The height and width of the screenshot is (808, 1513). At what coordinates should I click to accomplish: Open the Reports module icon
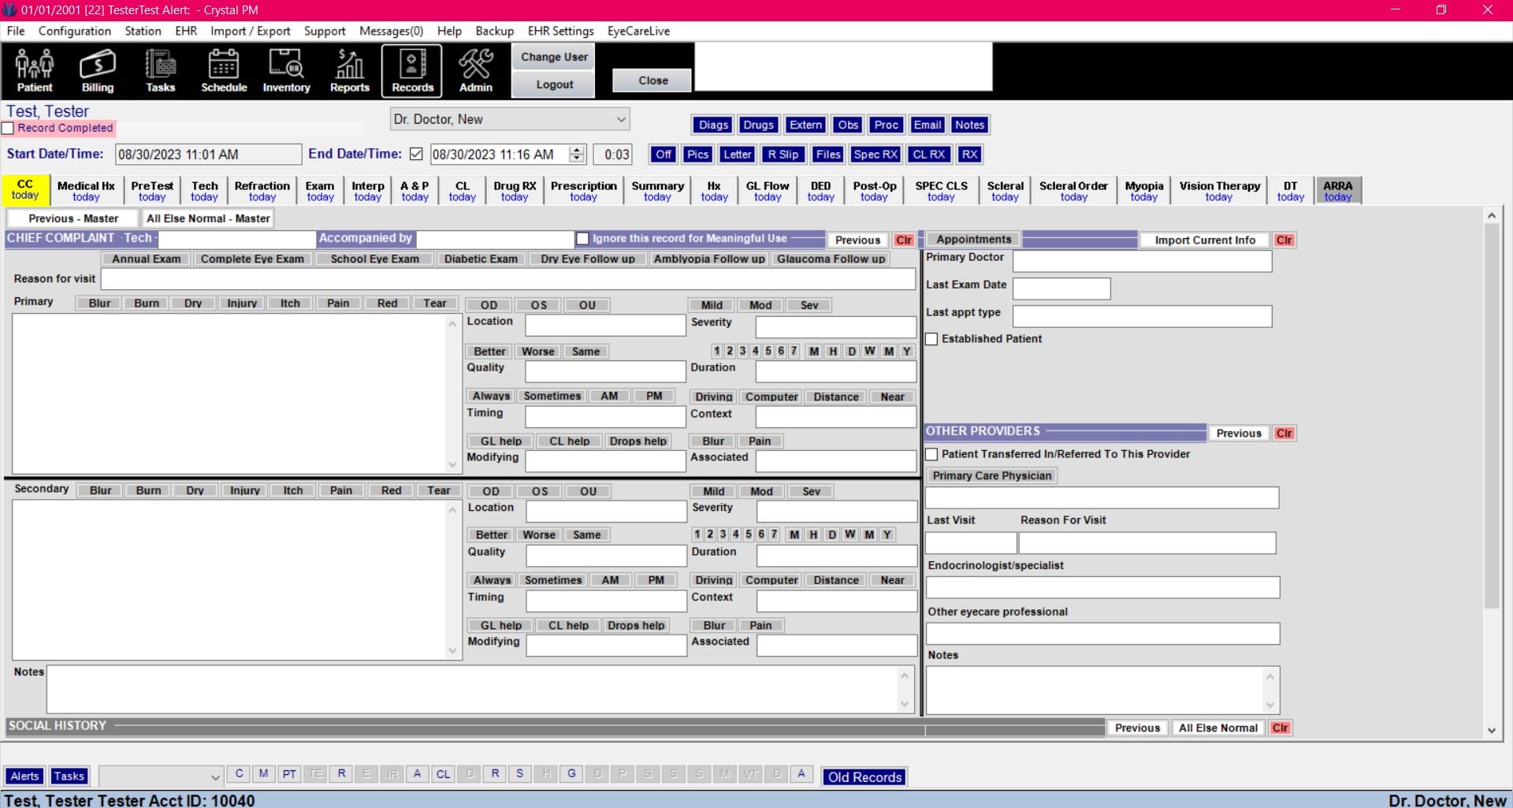tap(349, 71)
